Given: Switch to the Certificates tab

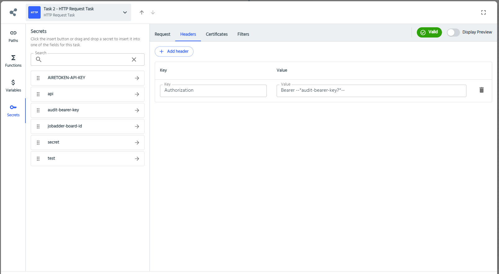Looking at the screenshot, I should (216, 34).
